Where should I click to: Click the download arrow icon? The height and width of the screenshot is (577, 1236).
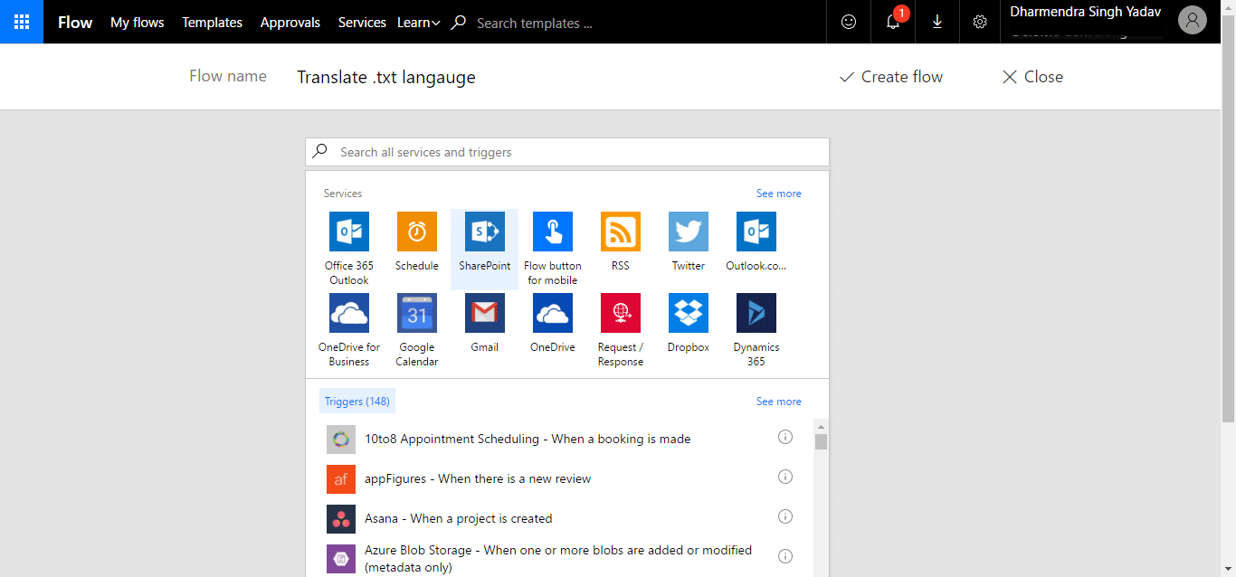(937, 22)
